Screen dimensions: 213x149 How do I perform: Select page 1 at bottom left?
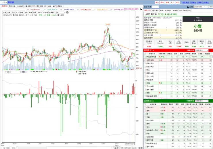click(2, 148)
